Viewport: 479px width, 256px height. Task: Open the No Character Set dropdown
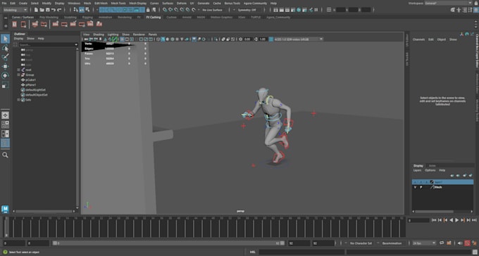[x=361, y=243]
